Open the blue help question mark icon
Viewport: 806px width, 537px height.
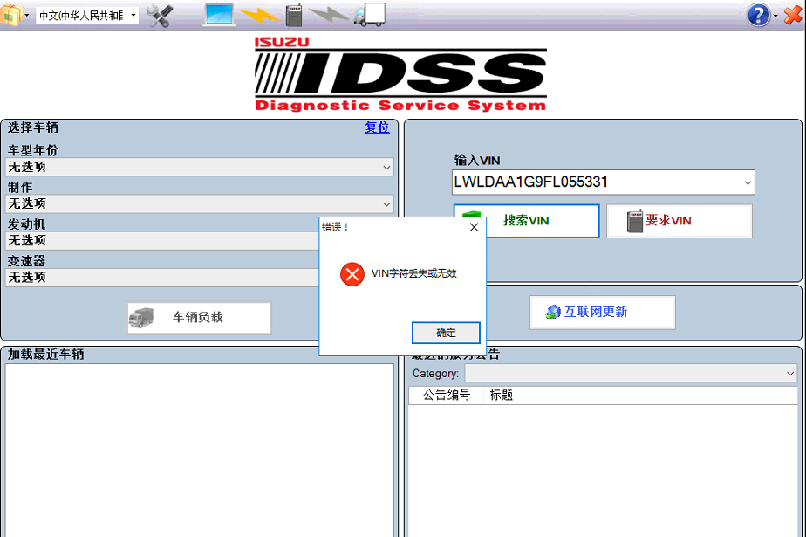(x=758, y=15)
